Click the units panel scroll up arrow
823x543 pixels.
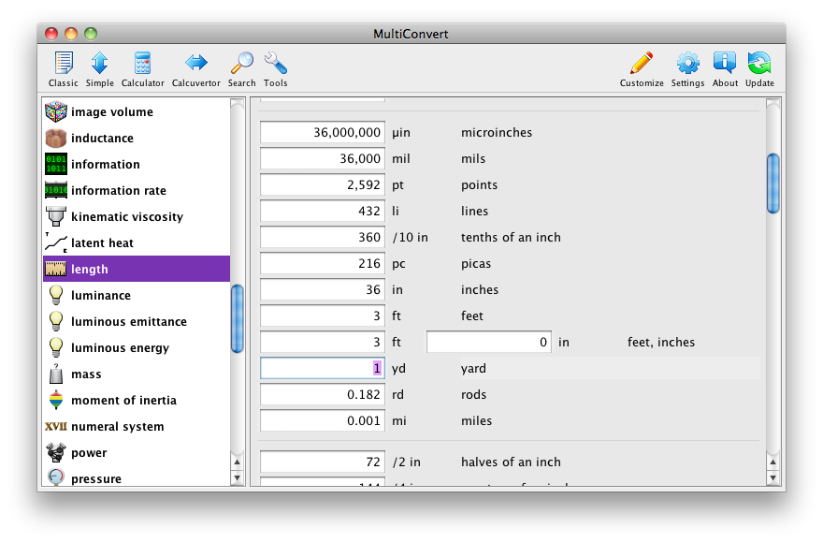coord(772,462)
